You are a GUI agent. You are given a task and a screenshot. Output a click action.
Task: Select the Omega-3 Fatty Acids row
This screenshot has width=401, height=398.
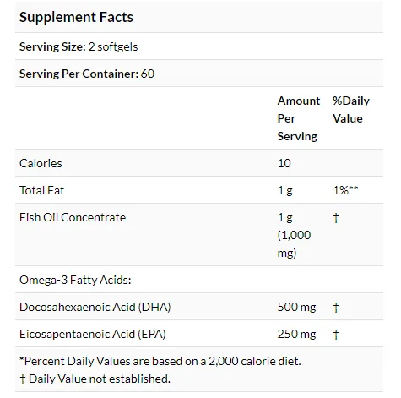(x=199, y=280)
